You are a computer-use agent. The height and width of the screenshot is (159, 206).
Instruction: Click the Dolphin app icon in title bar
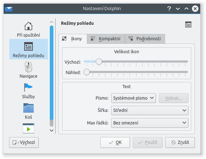pyautogui.click(x=9, y=9)
